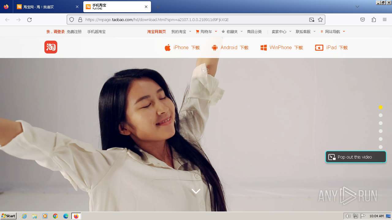392x220 pixels.
Task: Open File Explorer from taskbar
Action: pyautogui.click(x=35, y=216)
